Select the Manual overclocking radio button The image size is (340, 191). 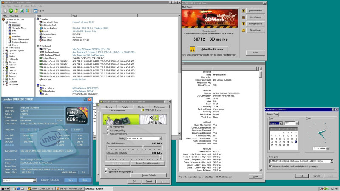tap(108, 134)
